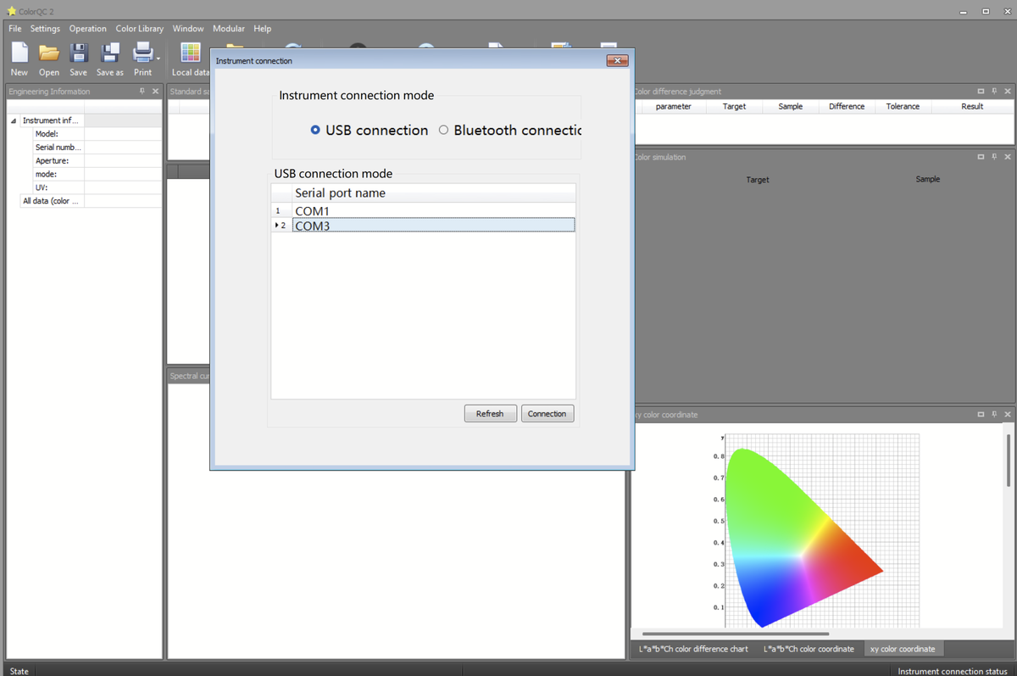Collapse the Instrument information tree node
Screen dimensions: 1017x676
click(14, 120)
